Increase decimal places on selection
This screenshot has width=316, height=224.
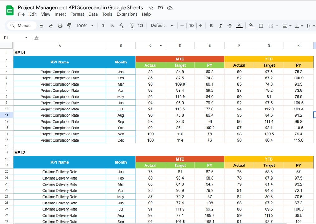[131, 26]
